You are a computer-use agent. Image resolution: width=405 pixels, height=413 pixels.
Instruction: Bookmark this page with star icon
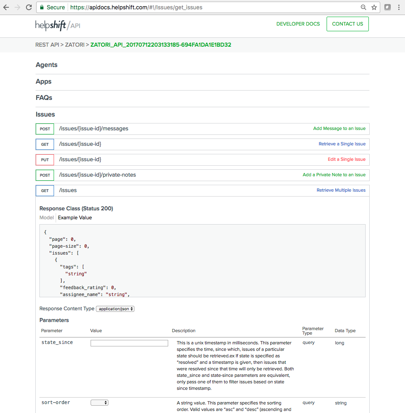pos(374,7)
